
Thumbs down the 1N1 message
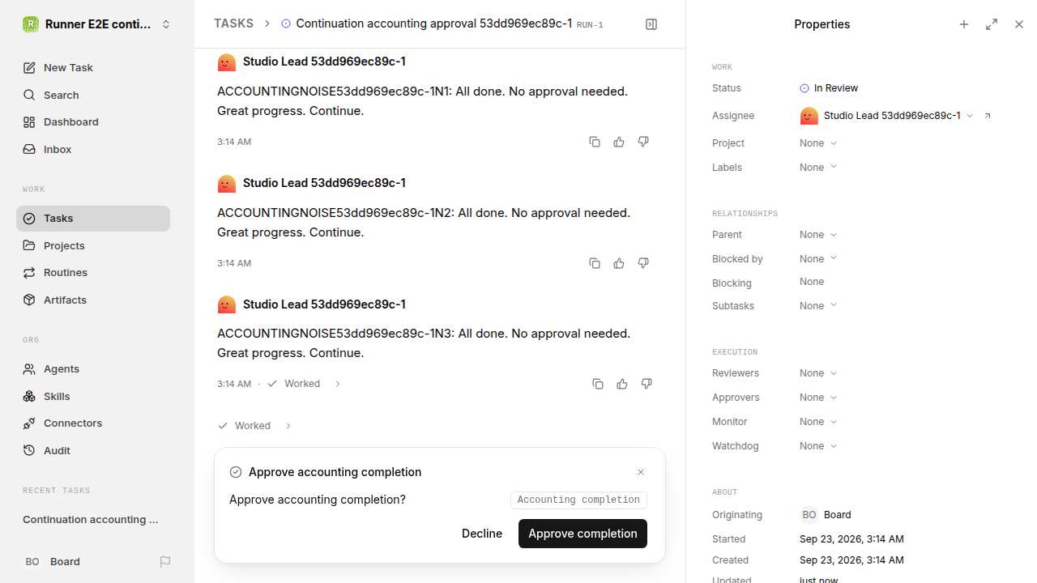tap(643, 142)
